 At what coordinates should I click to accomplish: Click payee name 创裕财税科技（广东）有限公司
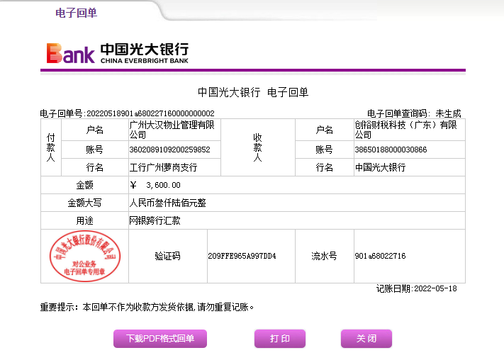(x=405, y=130)
